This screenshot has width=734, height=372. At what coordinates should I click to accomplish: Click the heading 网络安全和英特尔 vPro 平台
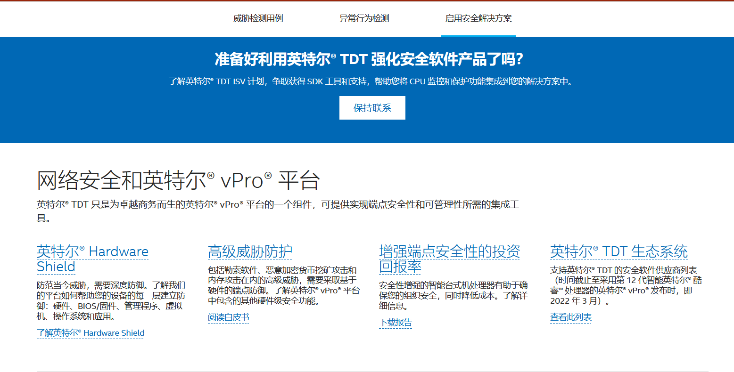click(179, 180)
